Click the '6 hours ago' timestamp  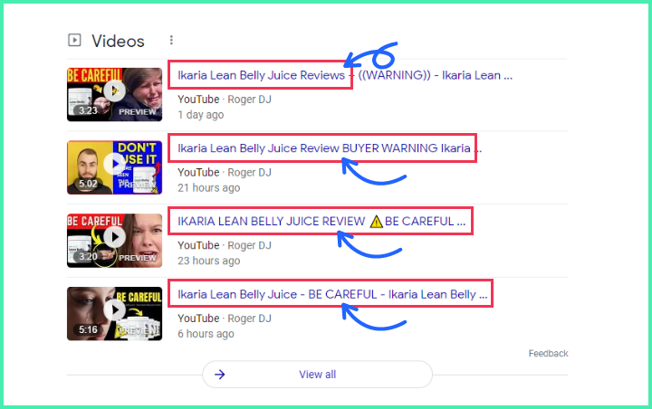pos(206,334)
